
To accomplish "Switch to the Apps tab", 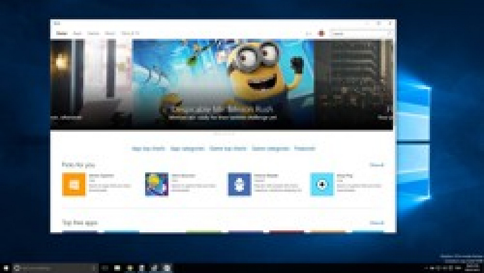I will point(77,34).
